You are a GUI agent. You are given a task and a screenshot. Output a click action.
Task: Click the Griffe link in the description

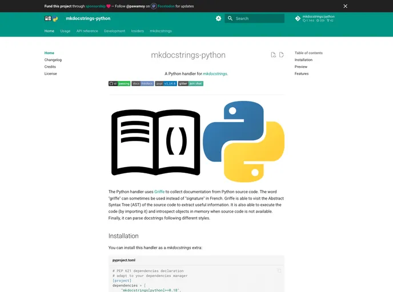(x=159, y=192)
